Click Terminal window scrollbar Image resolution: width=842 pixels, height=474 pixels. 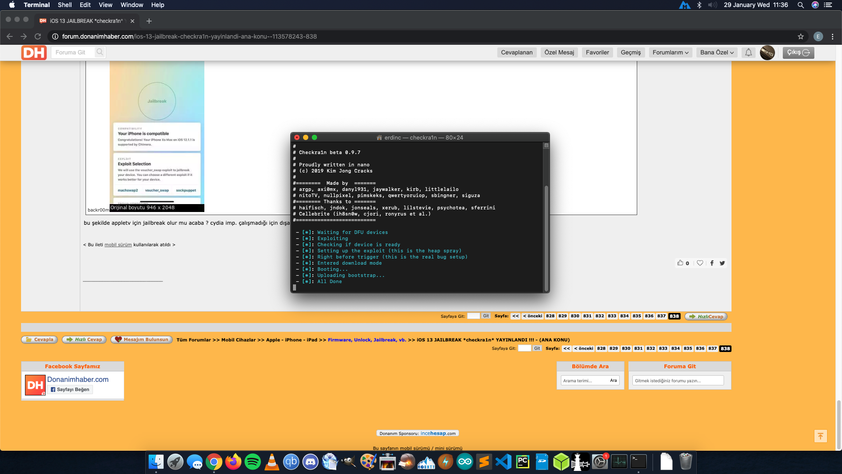[546, 238]
